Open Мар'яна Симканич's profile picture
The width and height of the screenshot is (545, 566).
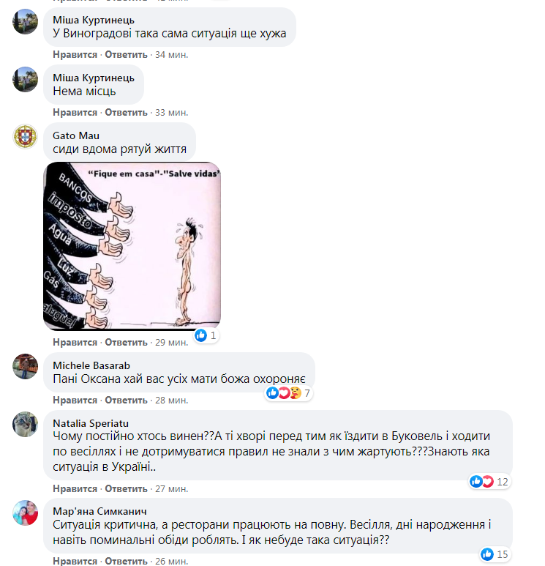[26, 513]
